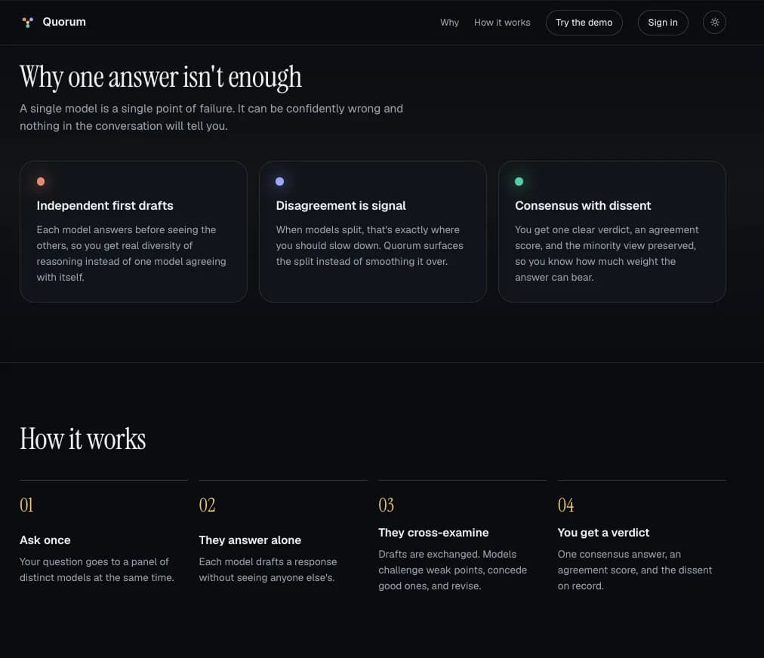This screenshot has width=764, height=658.
Task: Select the Disagreement is signal heading
Action: tap(340, 205)
